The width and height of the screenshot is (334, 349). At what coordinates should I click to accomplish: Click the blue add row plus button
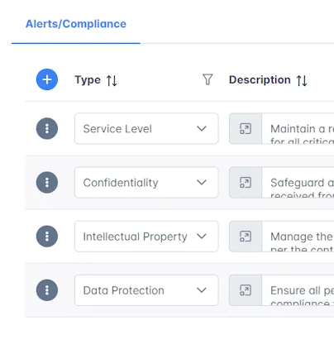click(x=47, y=79)
